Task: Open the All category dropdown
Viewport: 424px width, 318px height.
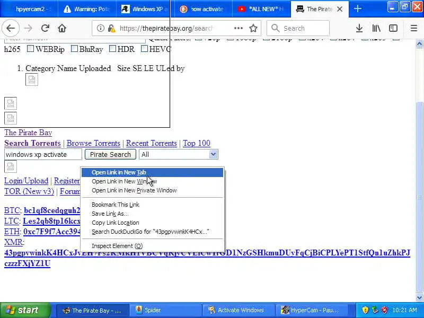Action: click(x=178, y=154)
